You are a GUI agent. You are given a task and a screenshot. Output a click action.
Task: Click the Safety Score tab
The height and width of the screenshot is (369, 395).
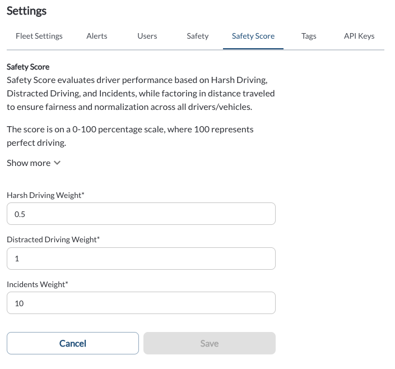click(x=253, y=36)
